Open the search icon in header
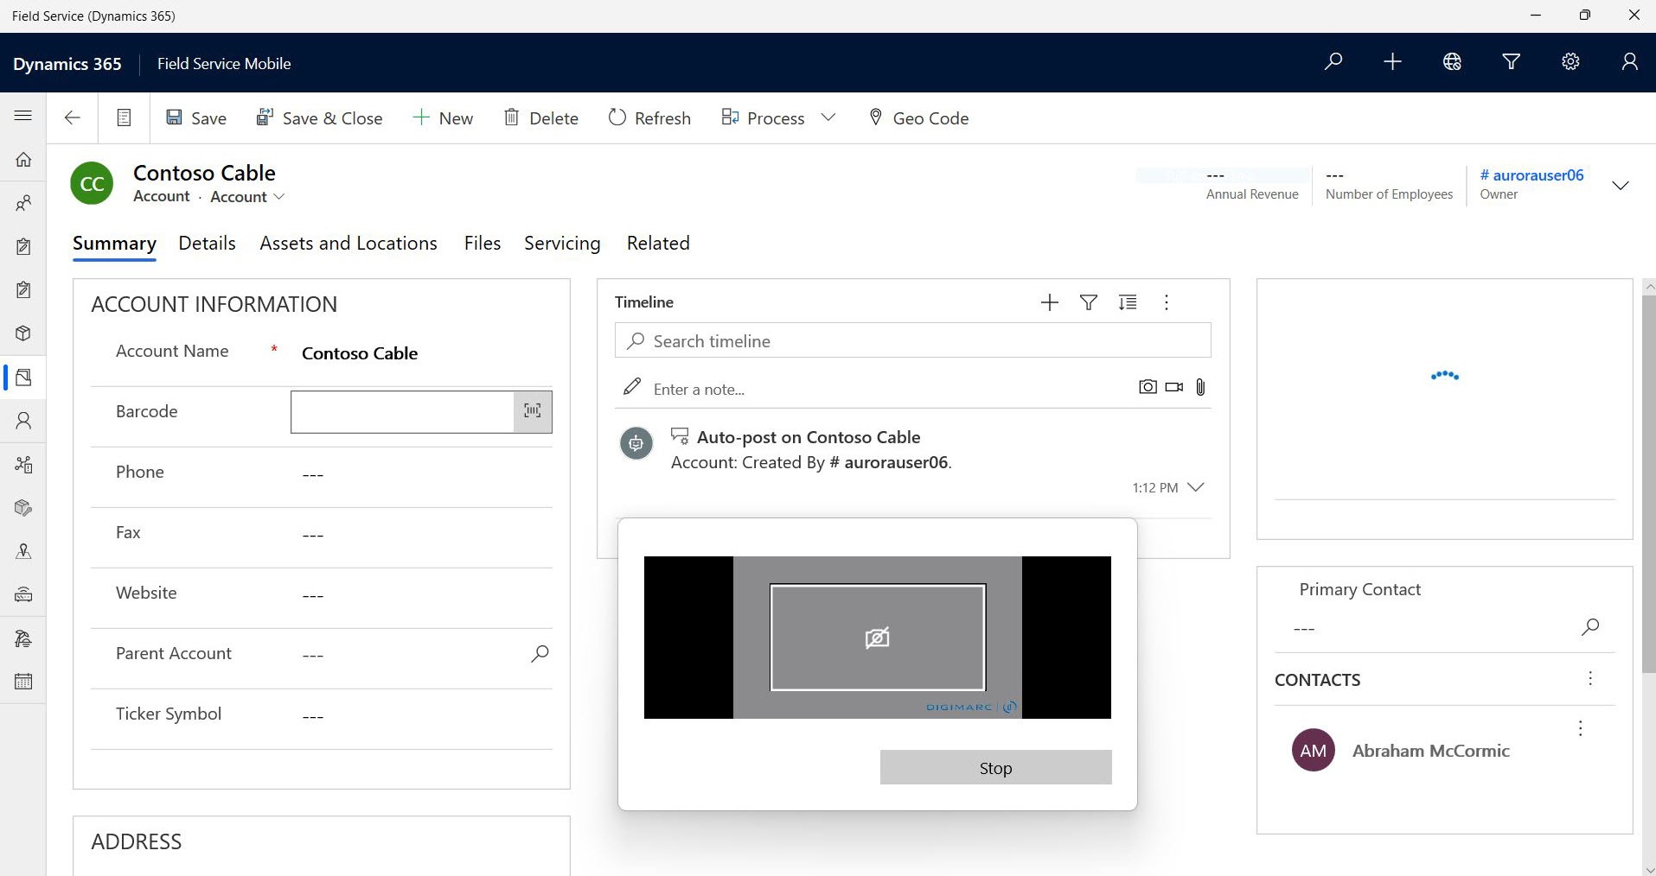 pos(1333,62)
